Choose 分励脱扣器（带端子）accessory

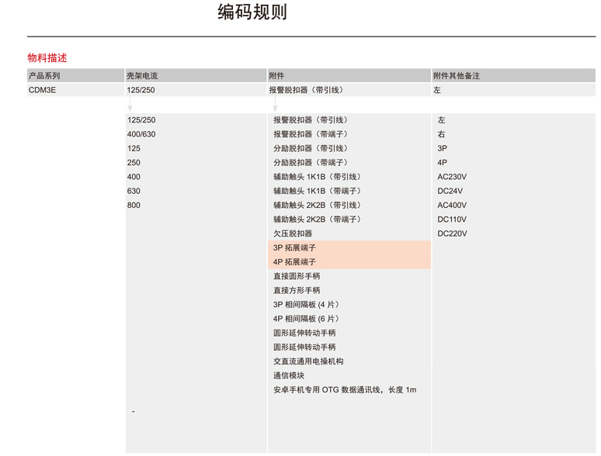pyautogui.click(x=311, y=163)
